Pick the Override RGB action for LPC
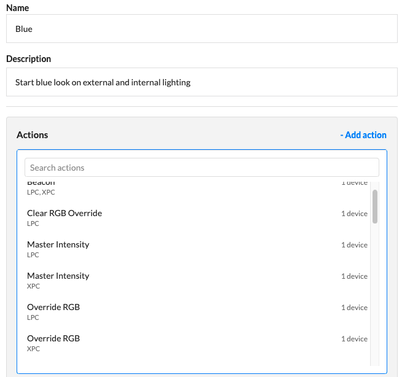 click(x=198, y=312)
